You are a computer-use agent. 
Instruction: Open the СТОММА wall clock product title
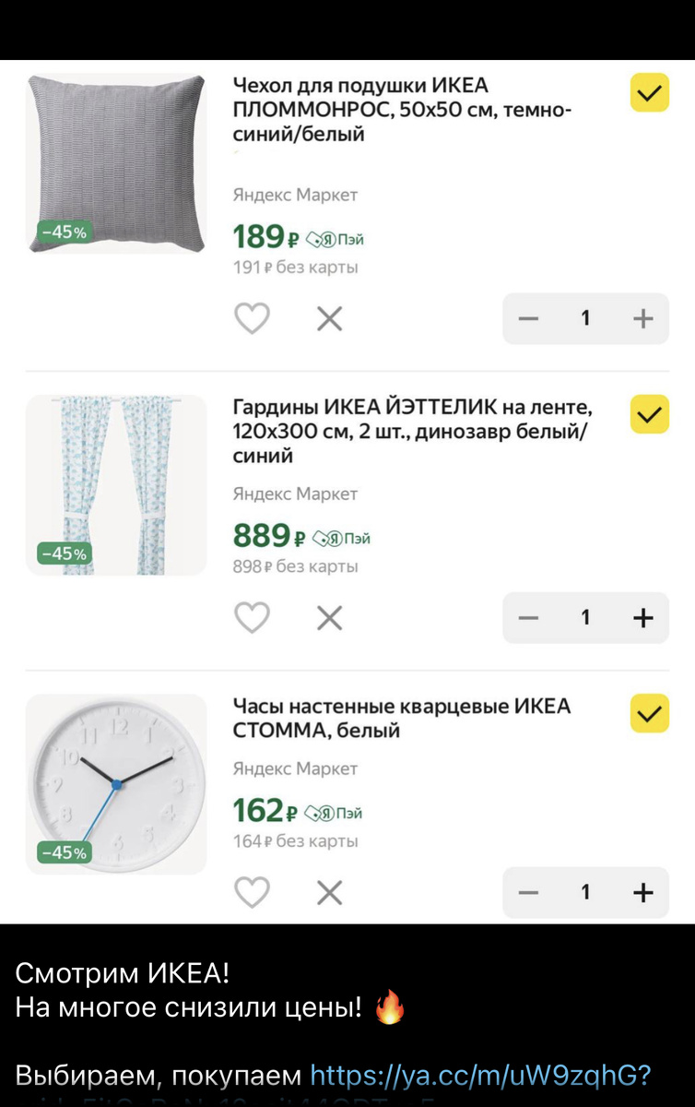coord(401,719)
